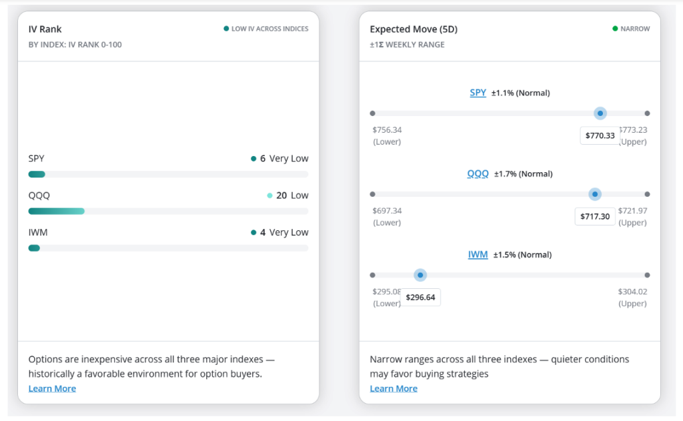Click the $721.97 upper bound value

[632, 211]
